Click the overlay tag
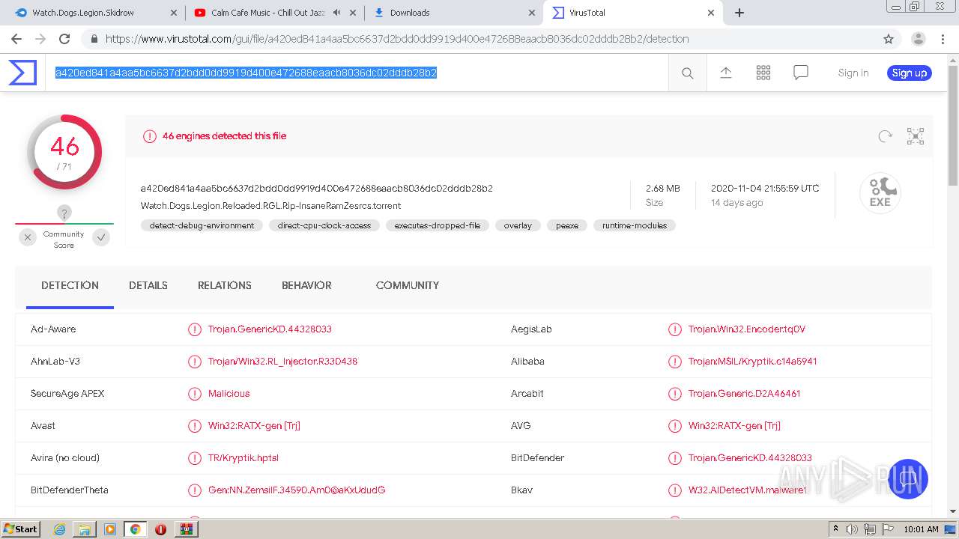The width and height of the screenshot is (959, 539). (x=518, y=225)
